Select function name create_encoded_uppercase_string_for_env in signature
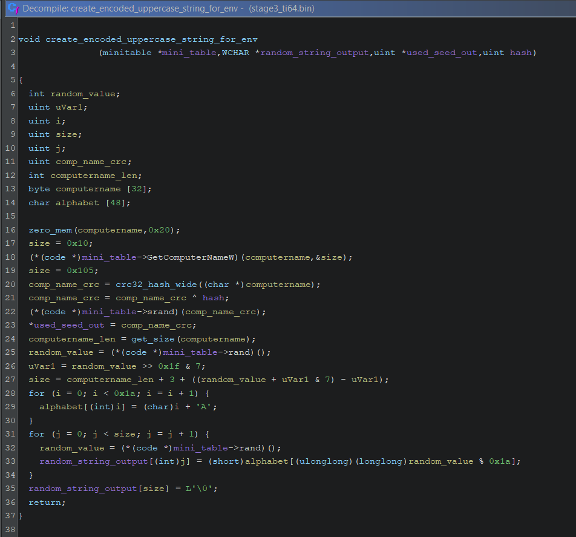Viewport: 576px width, 537px height. pyautogui.click(x=151, y=39)
